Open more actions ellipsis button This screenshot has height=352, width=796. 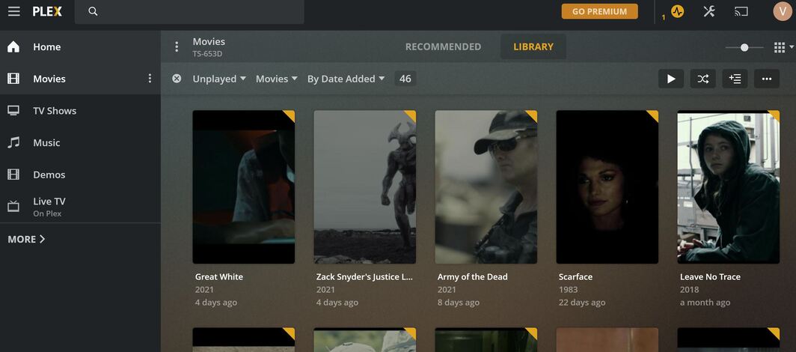click(x=767, y=79)
